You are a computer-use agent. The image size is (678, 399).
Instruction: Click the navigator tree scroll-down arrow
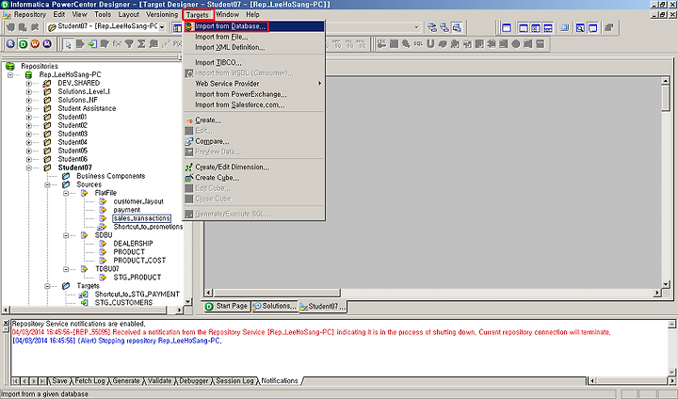(187, 301)
